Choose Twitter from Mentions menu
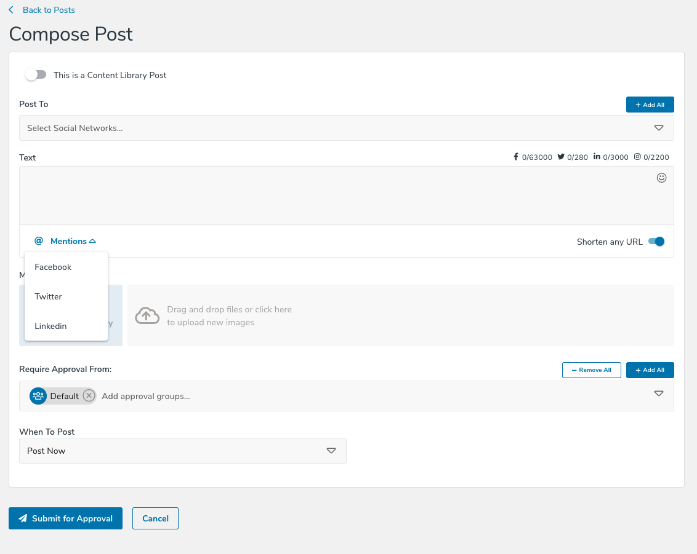Image resolution: width=697 pixels, height=554 pixels. [x=48, y=296]
